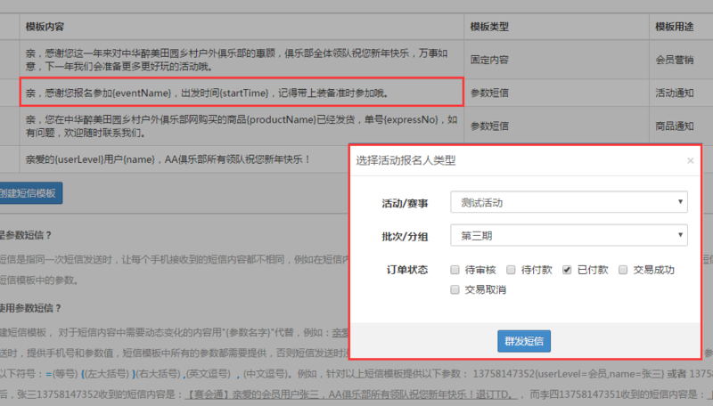Check the 交易成功 option
The width and height of the screenshot is (713, 406).
point(623,270)
